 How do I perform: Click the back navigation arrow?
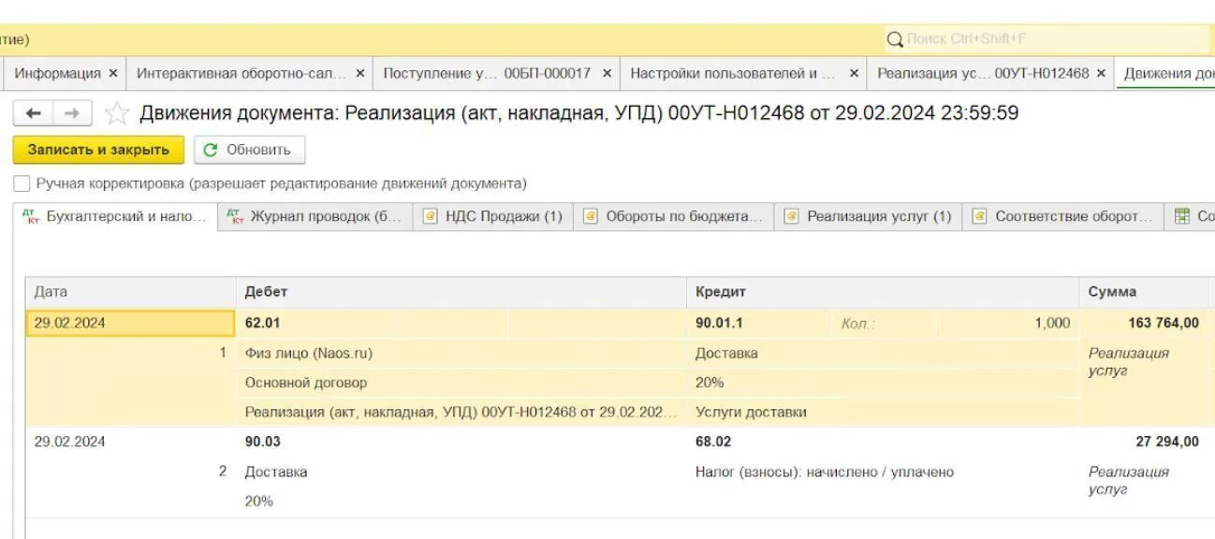tap(34, 113)
